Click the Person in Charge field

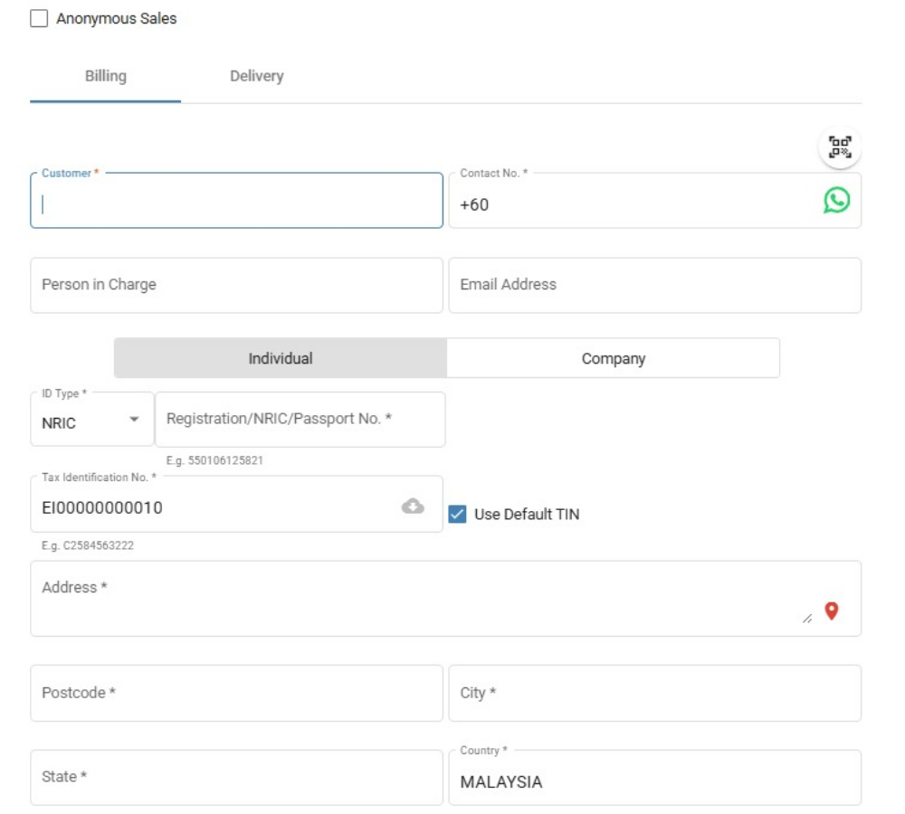click(x=236, y=285)
